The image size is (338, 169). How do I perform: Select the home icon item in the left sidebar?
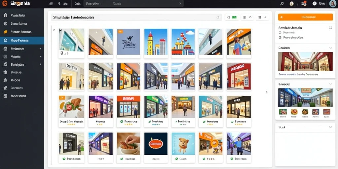[x=6, y=15]
